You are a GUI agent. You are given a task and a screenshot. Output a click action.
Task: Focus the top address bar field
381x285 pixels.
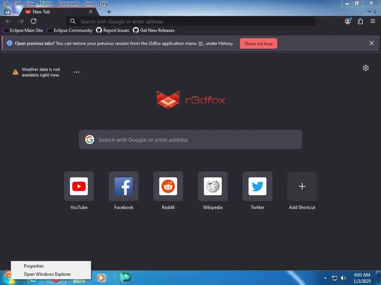tap(191, 22)
